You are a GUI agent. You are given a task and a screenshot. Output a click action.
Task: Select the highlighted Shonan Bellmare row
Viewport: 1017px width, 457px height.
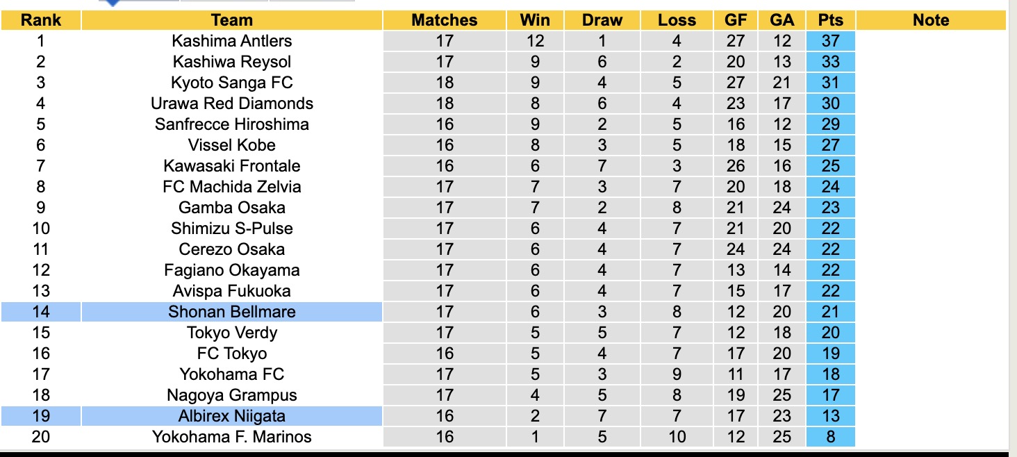tap(231, 312)
